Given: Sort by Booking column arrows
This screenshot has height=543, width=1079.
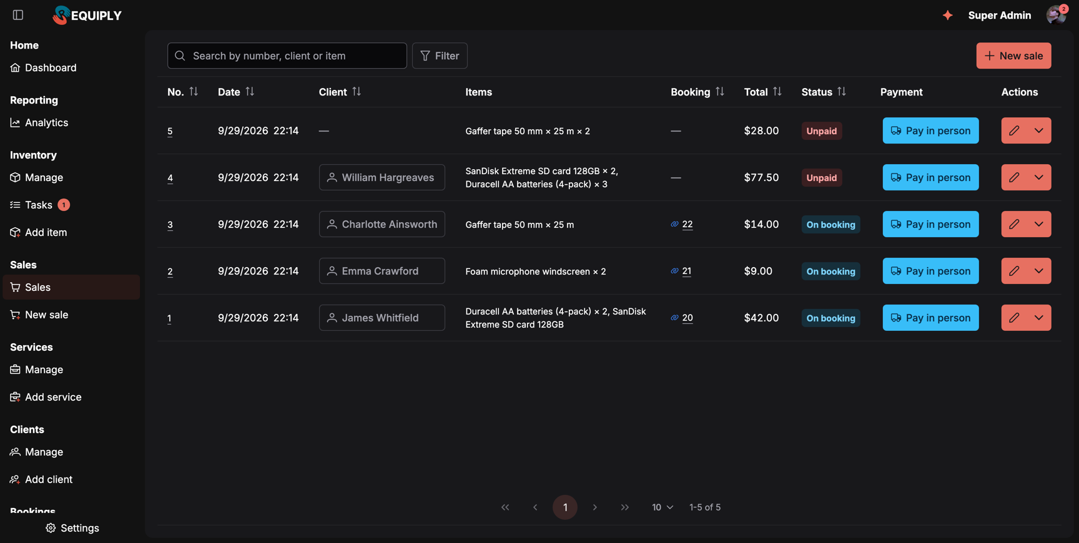Looking at the screenshot, I should coord(720,92).
